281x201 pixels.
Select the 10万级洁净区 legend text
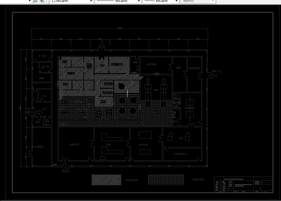[x=131, y=180]
